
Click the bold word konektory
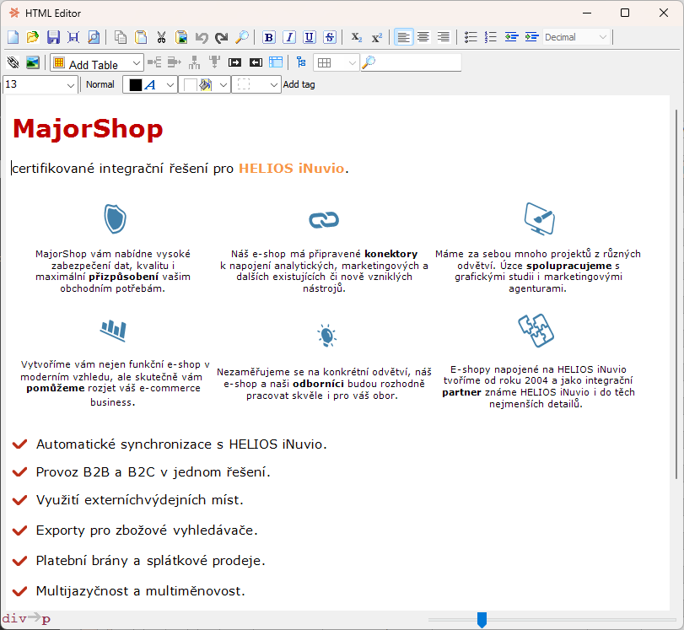[x=390, y=254]
